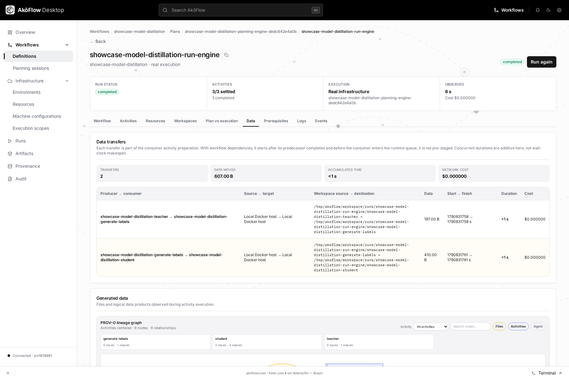Viewport: 569px width, 379px height.
Task: Expand the Terminal panel chevron
Action: pyautogui.click(x=560, y=373)
